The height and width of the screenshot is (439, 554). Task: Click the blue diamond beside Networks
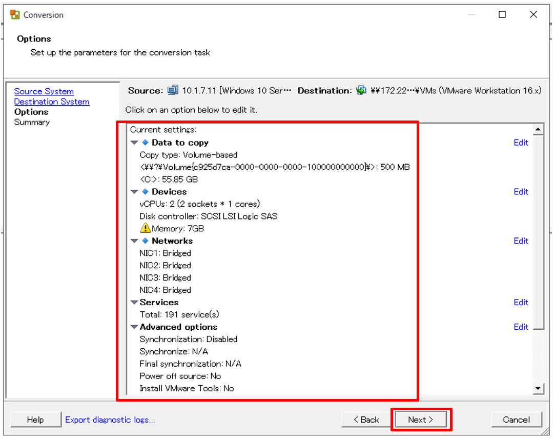[x=145, y=241]
